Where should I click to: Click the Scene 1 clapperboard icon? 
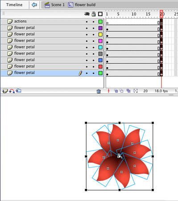tap(47, 5)
